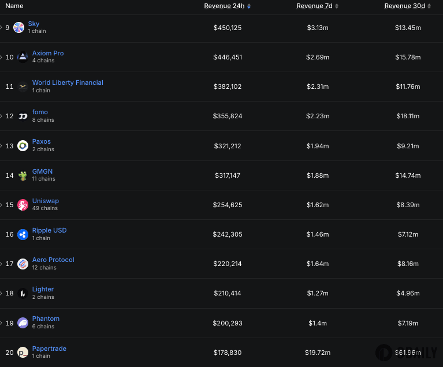Open the Paxos link
Viewport: 443px width, 367px height.
tap(42, 141)
